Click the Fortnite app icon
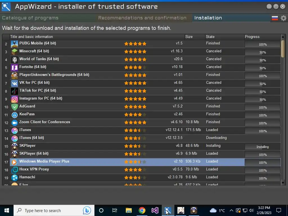The height and width of the screenshot is (216, 288). tap(15, 68)
